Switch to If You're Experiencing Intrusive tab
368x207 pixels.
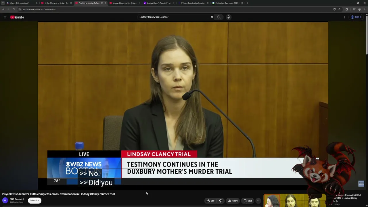point(193,3)
